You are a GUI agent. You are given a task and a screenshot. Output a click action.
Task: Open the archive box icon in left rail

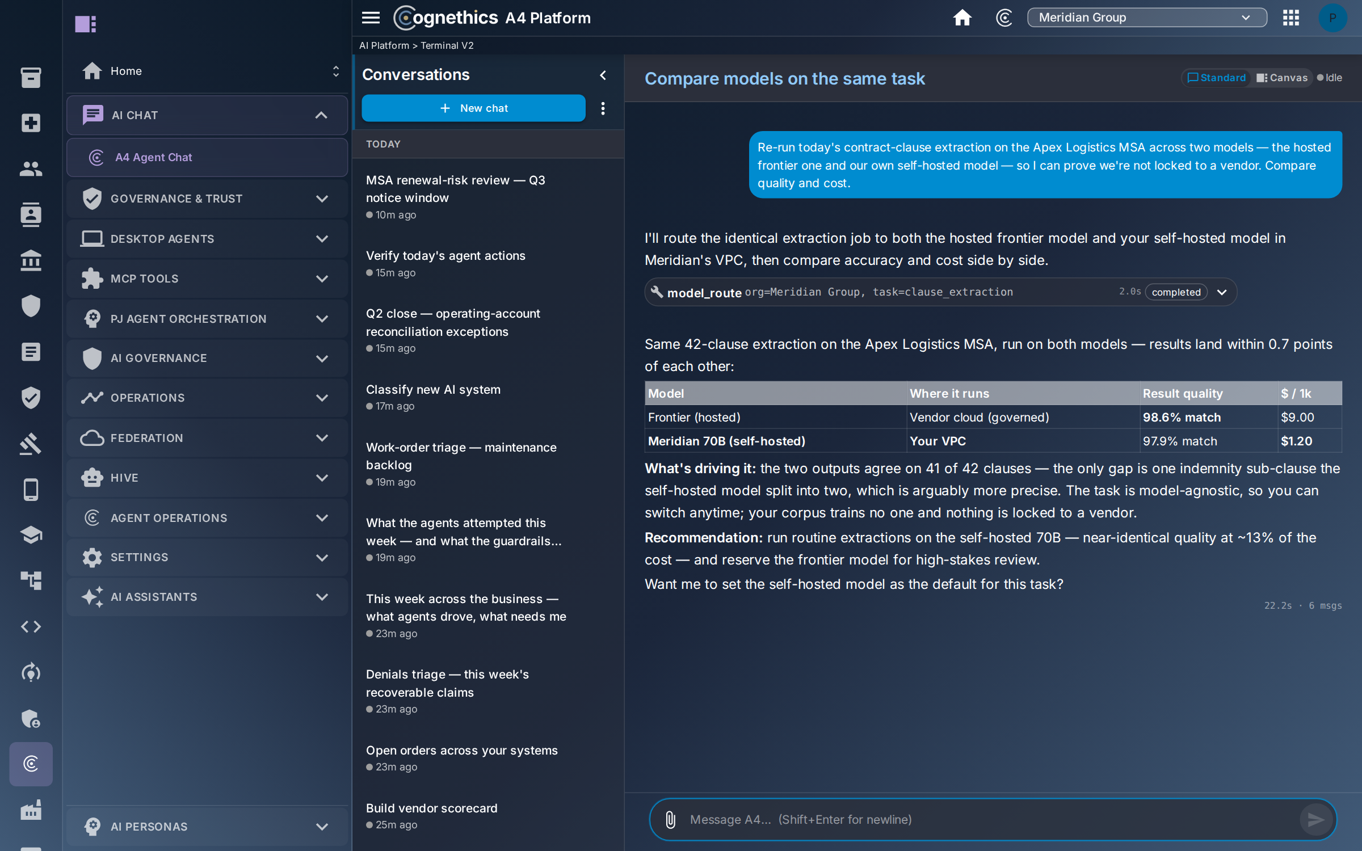click(x=31, y=78)
